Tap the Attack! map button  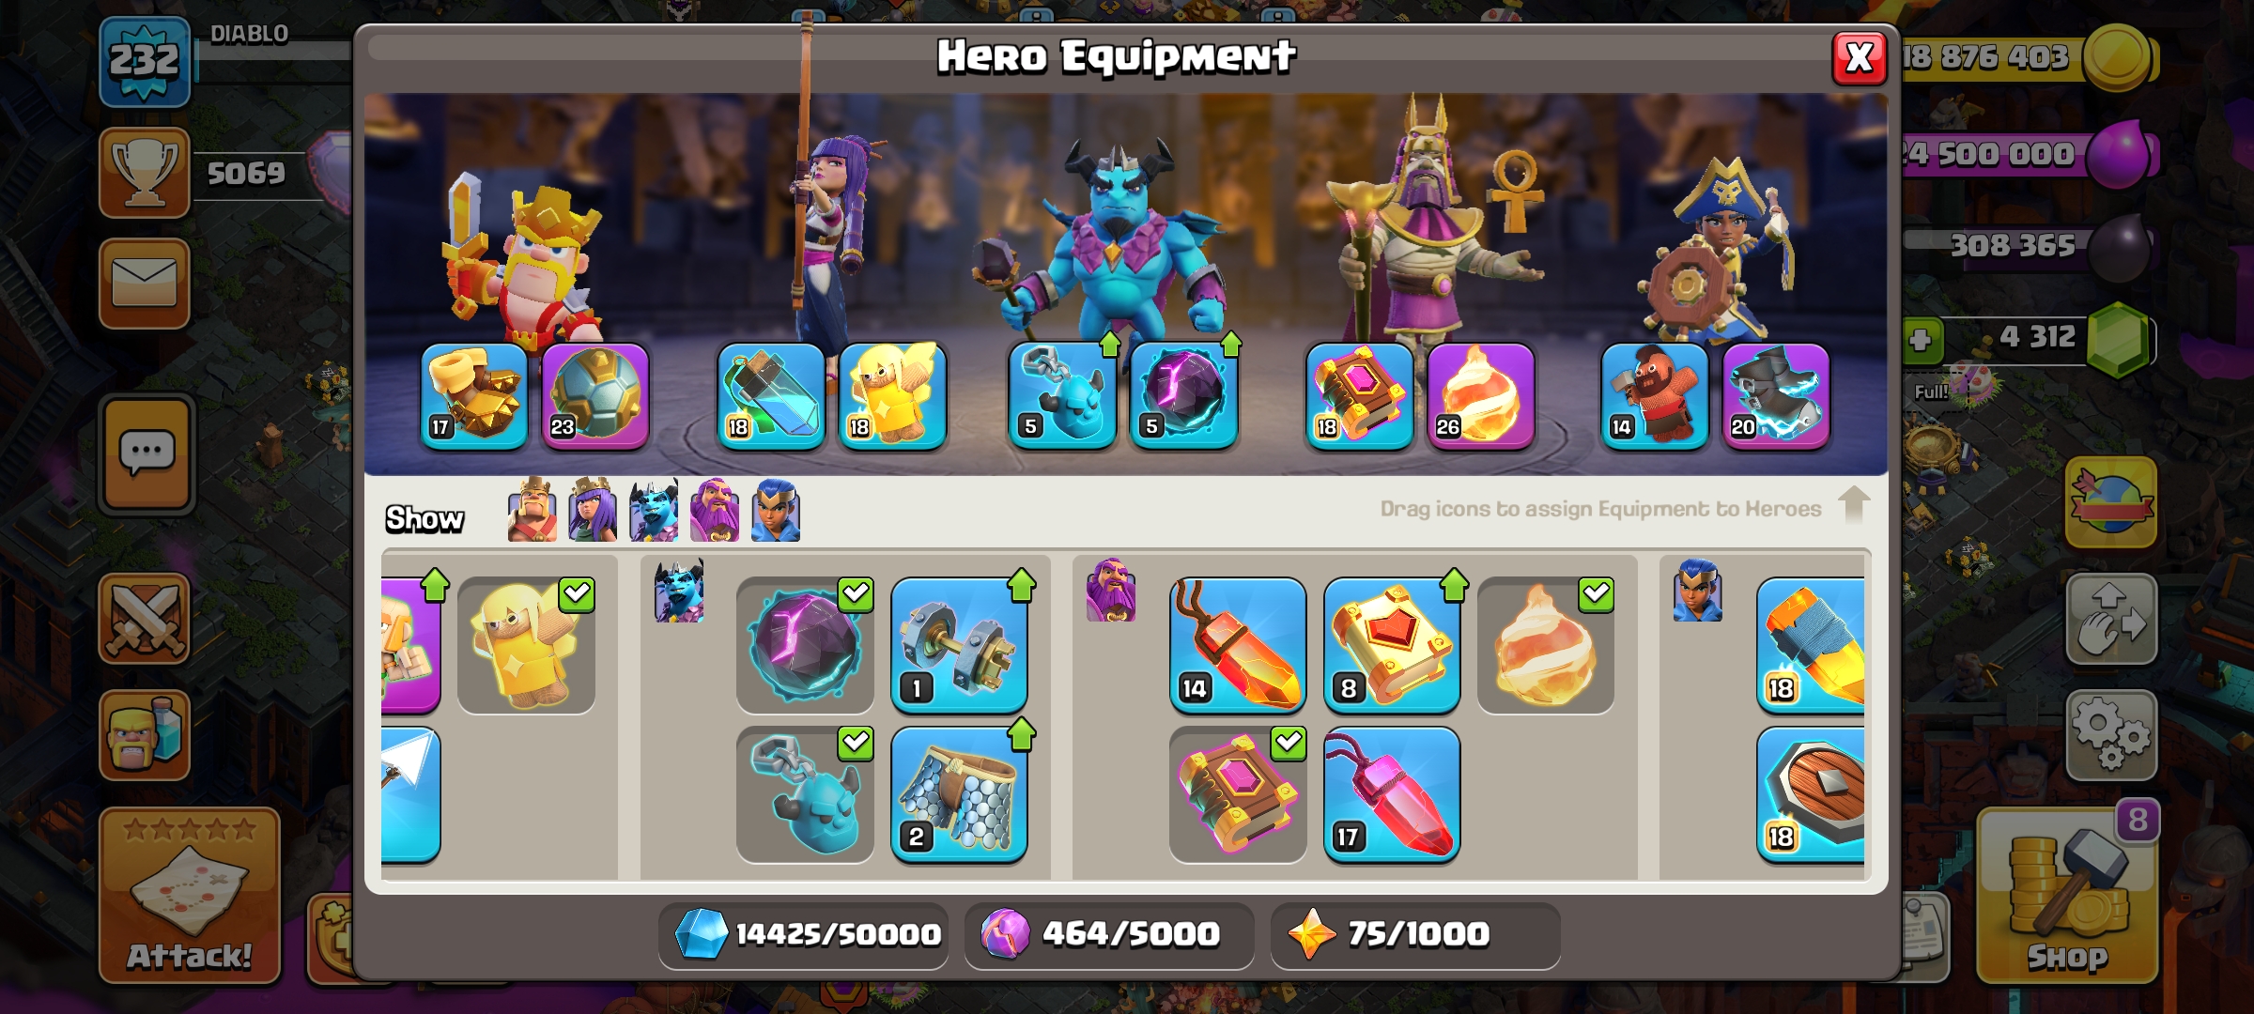tap(190, 895)
